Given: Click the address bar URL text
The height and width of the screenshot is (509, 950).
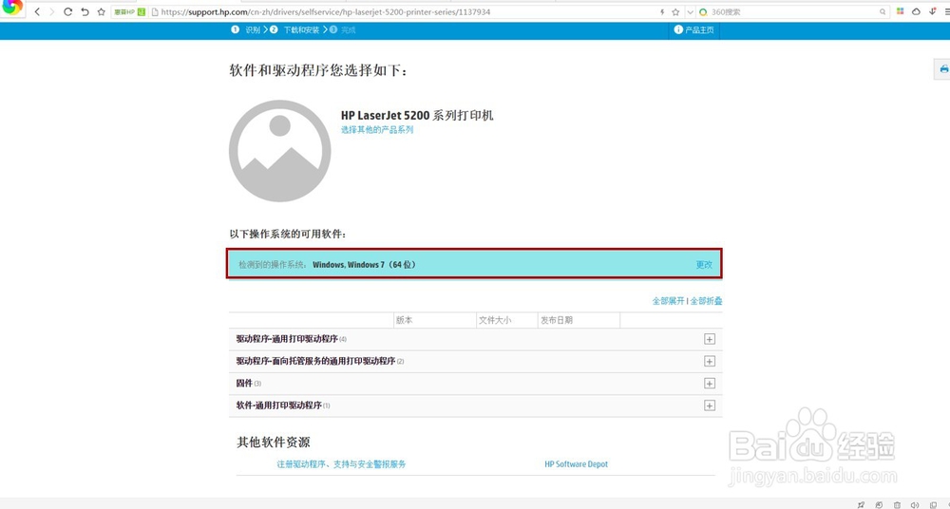Looking at the screenshot, I should click(325, 11).
